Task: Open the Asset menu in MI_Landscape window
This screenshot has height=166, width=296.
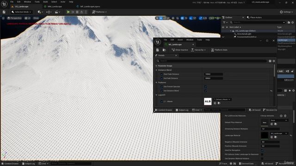Action: click(180, 40)
